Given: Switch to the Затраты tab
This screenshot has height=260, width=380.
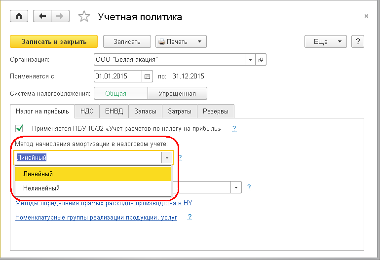Looking at the screenshot, I should [x=180, y=111].
